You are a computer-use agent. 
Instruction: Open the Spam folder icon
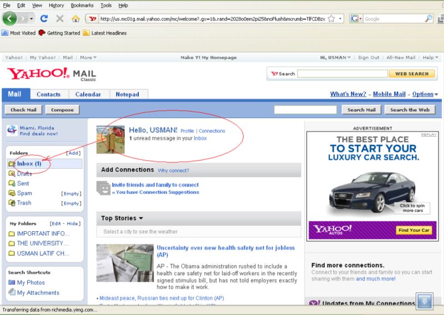12,193
